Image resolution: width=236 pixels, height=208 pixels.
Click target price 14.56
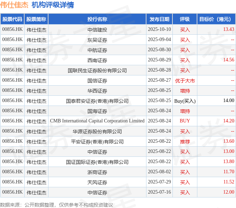pos(229,60)
